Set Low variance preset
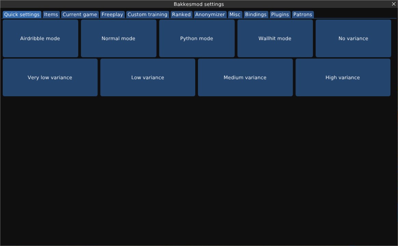 (x=148, y=77)
